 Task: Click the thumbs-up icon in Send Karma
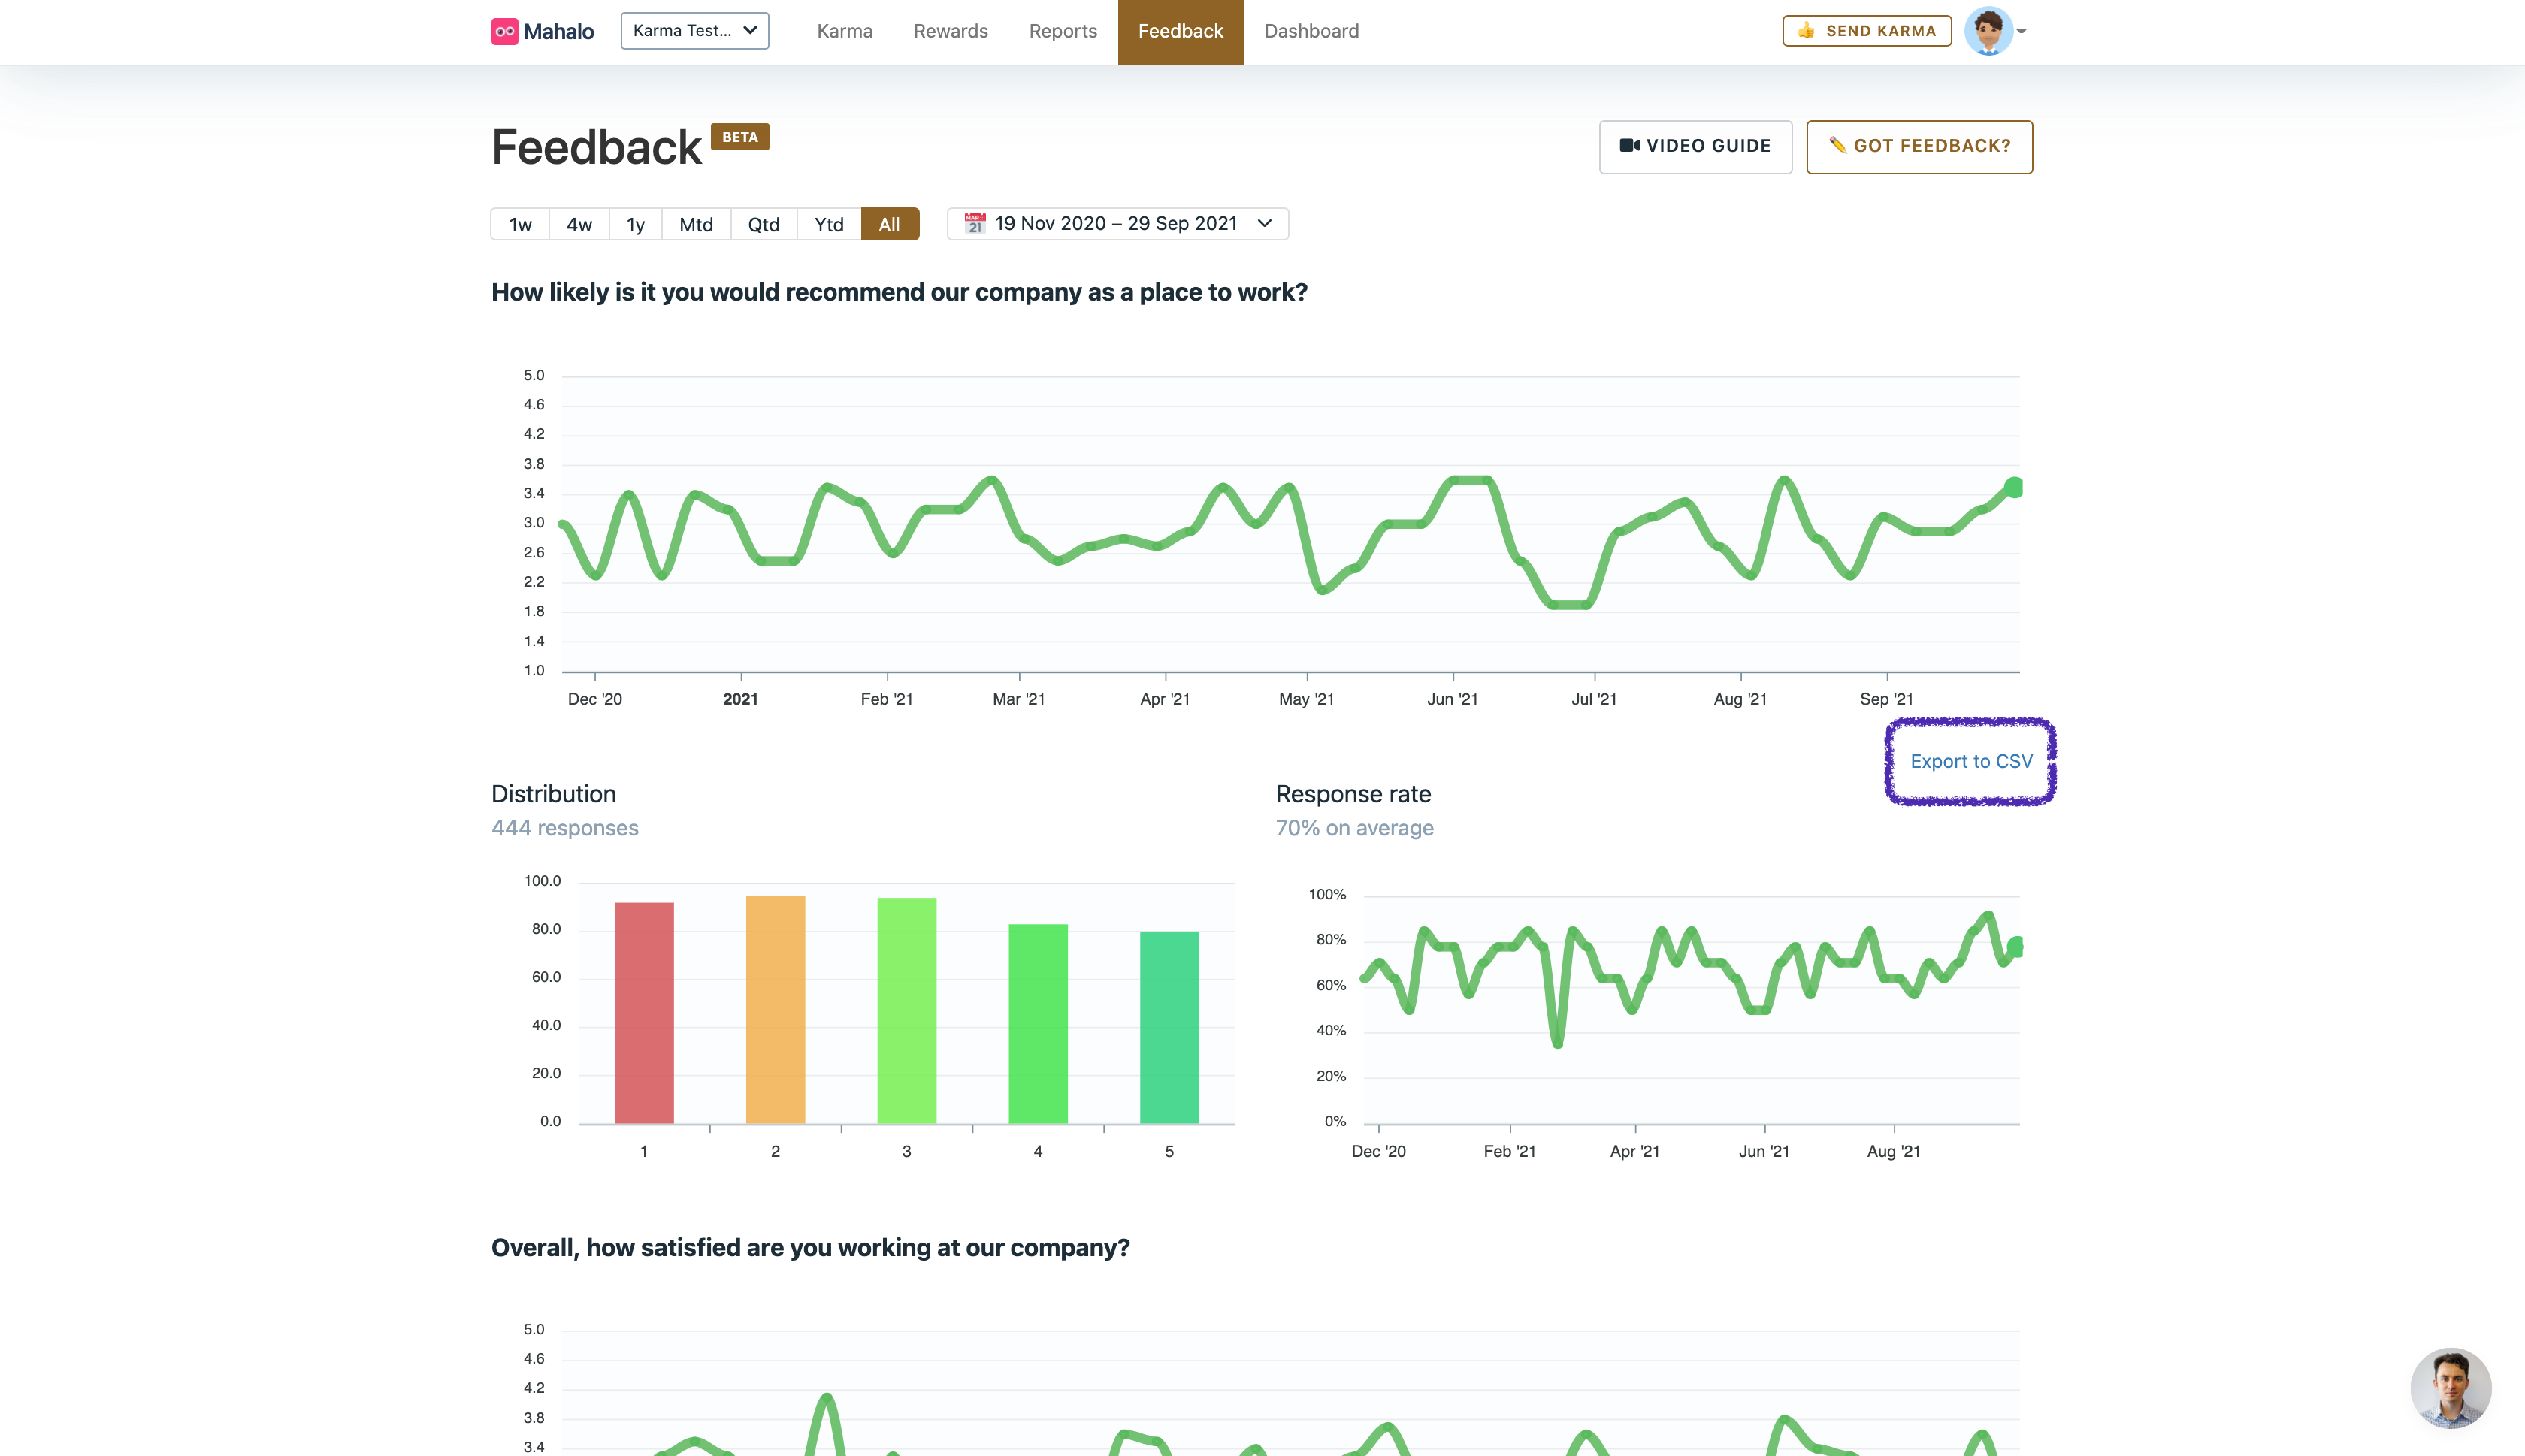pos(1805,31)
